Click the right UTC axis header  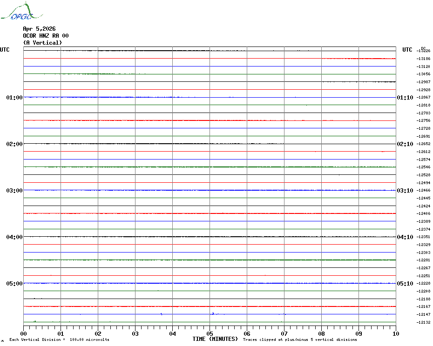(407, 50)
